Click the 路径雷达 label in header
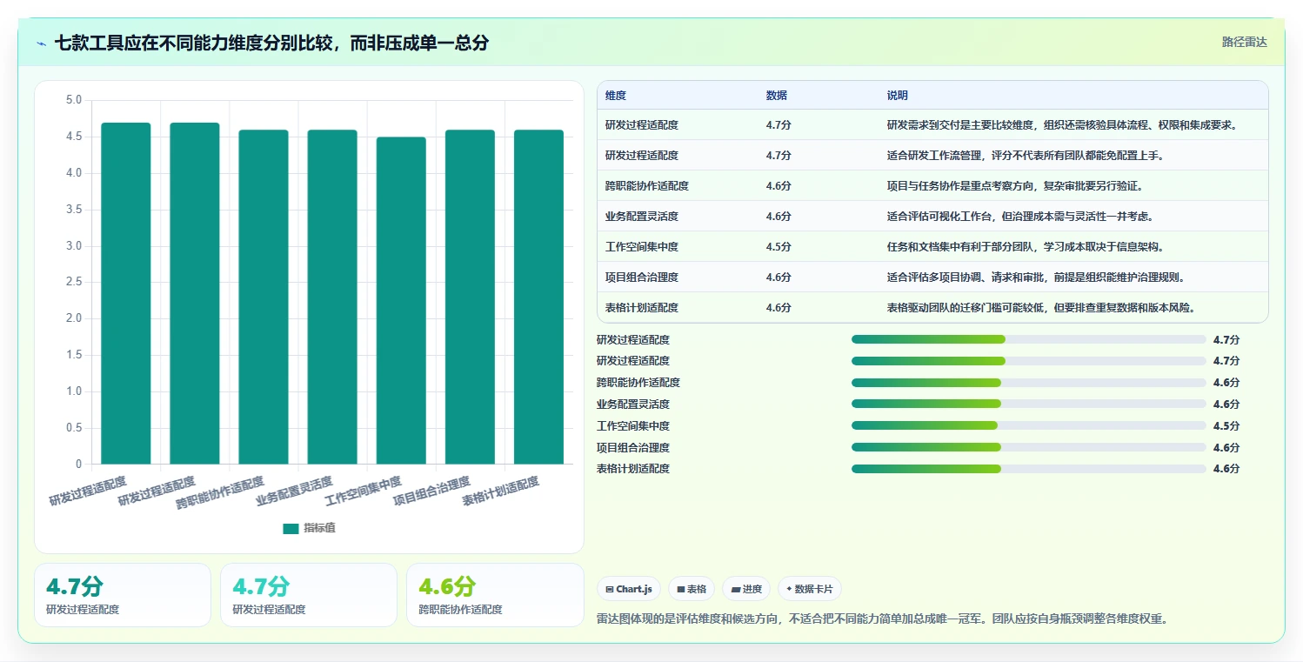Image resolution: width=1303 pixels, height=662 pixels. point(1245,42)
